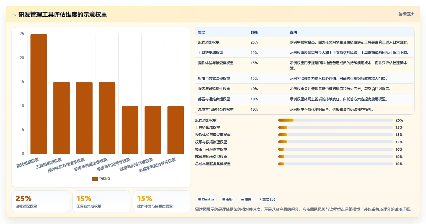Click the tallest chart bar for 流程适配权重
426x224 pixels.
coord(39,94)
